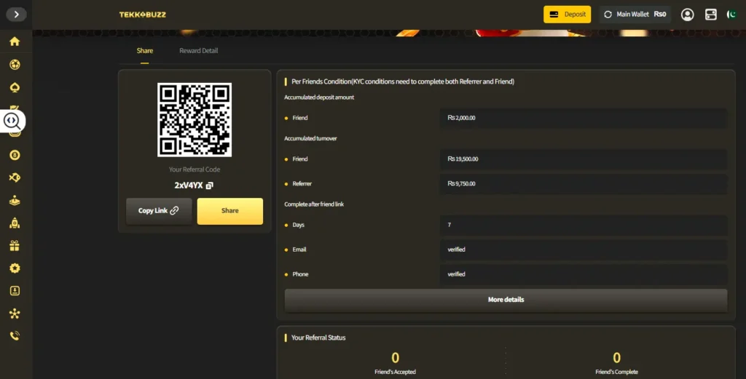Copy referral code 2xV4YX with copy icon
This screenshot has height=379, width=746.
pyautogui.click(x=210, y=185)
